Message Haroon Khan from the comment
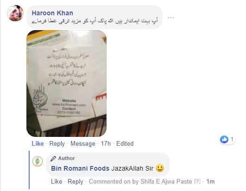This screenshot has width=246, height=191. coord(82,144)
